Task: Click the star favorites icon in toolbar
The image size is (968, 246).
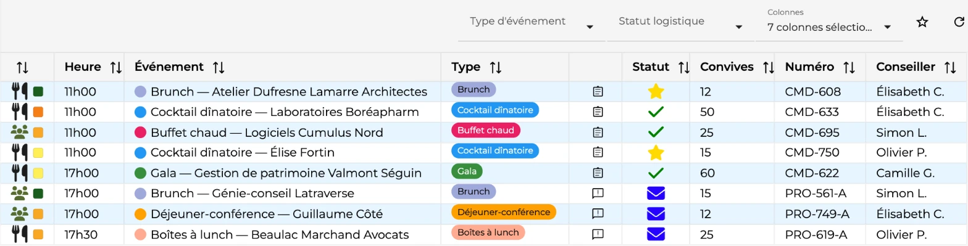Action: (922, 22)
